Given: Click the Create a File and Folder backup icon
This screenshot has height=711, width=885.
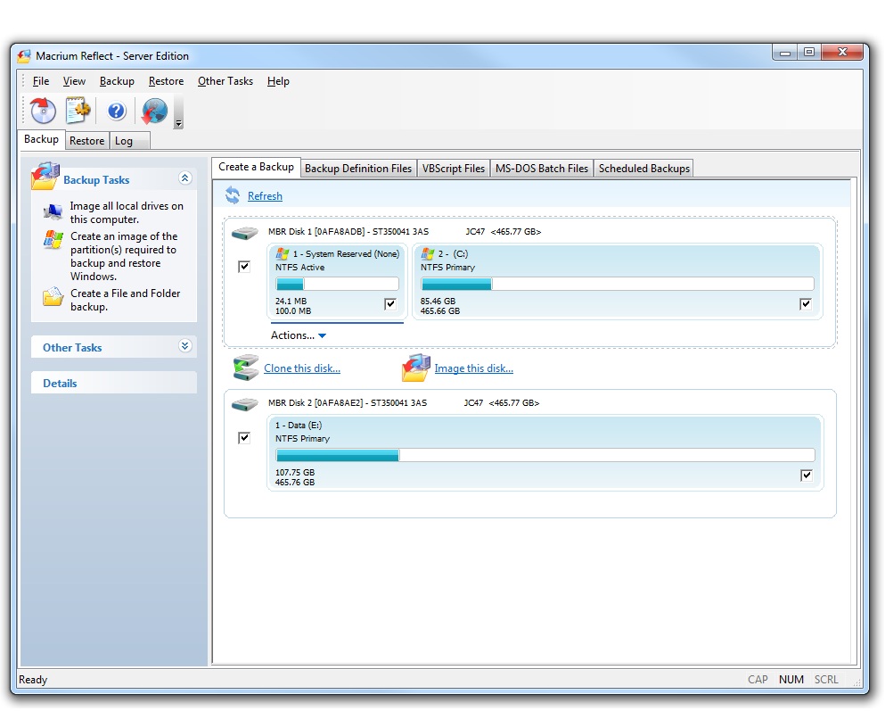Looking at the screenshot, I should [53, 297].
